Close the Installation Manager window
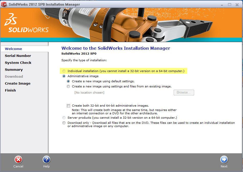 [237, 5]
